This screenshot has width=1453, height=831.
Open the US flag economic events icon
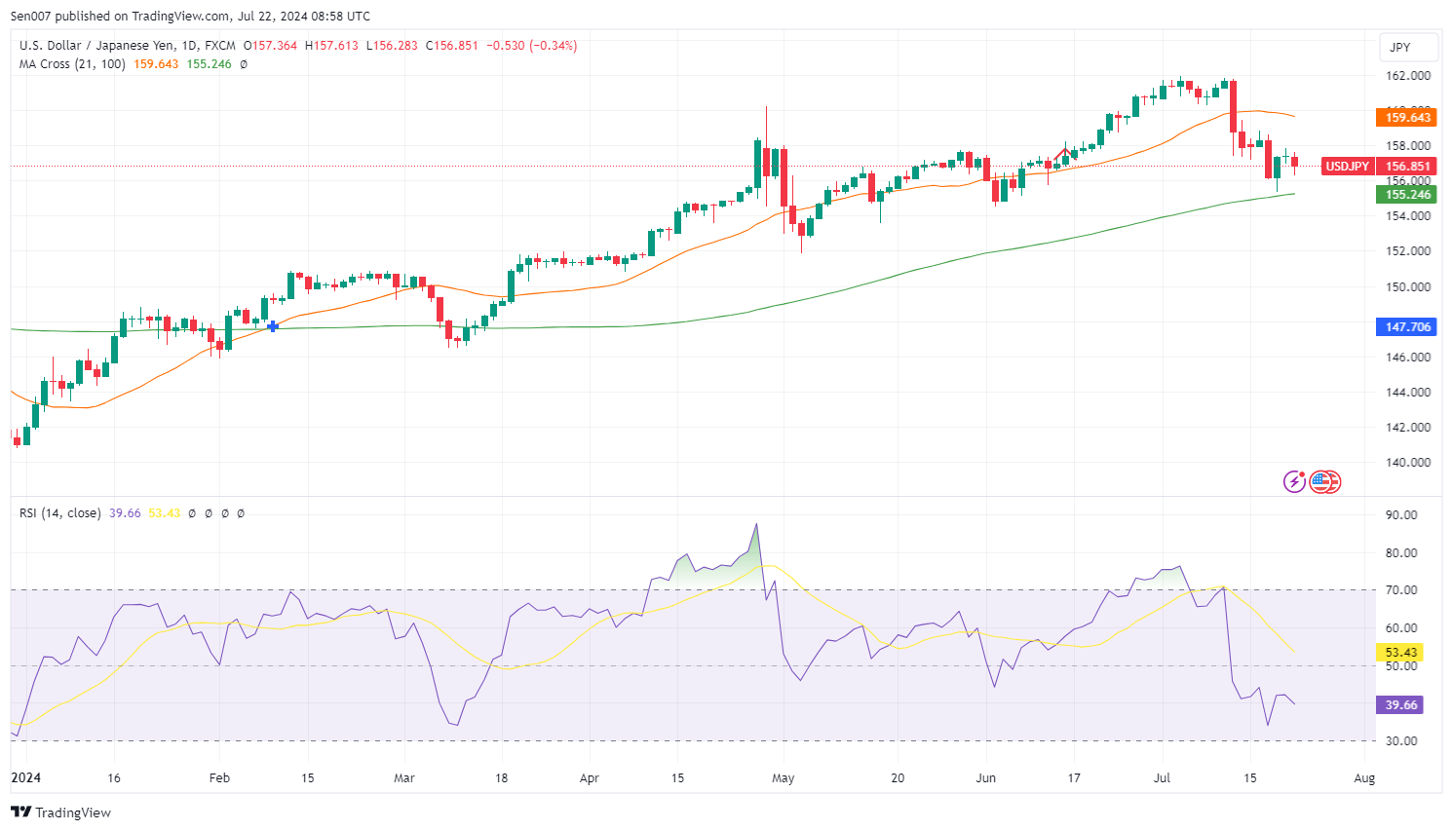tap(1321, 481)
